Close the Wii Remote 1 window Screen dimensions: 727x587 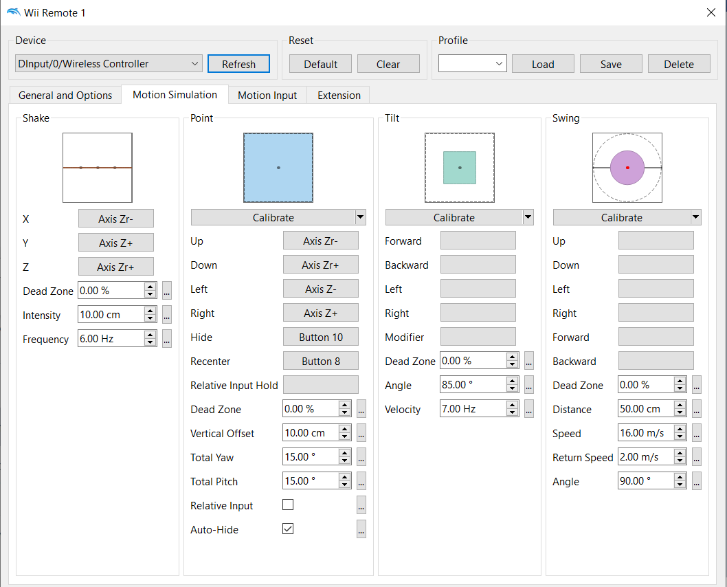pyautogui.click(x=711, y=12)
